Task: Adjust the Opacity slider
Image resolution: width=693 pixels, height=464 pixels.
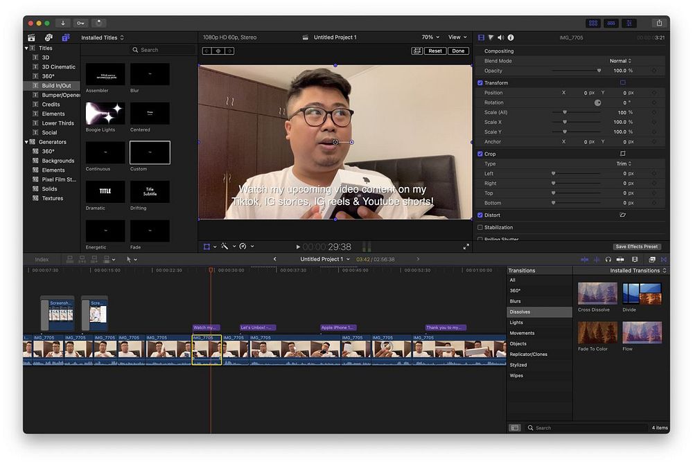Action: (x=599, y=71)
